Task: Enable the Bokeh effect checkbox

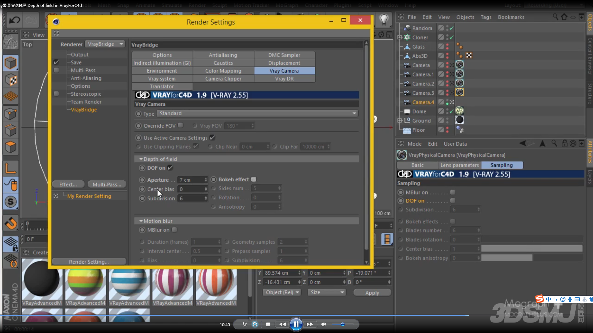Action: [x=254, y=179]
